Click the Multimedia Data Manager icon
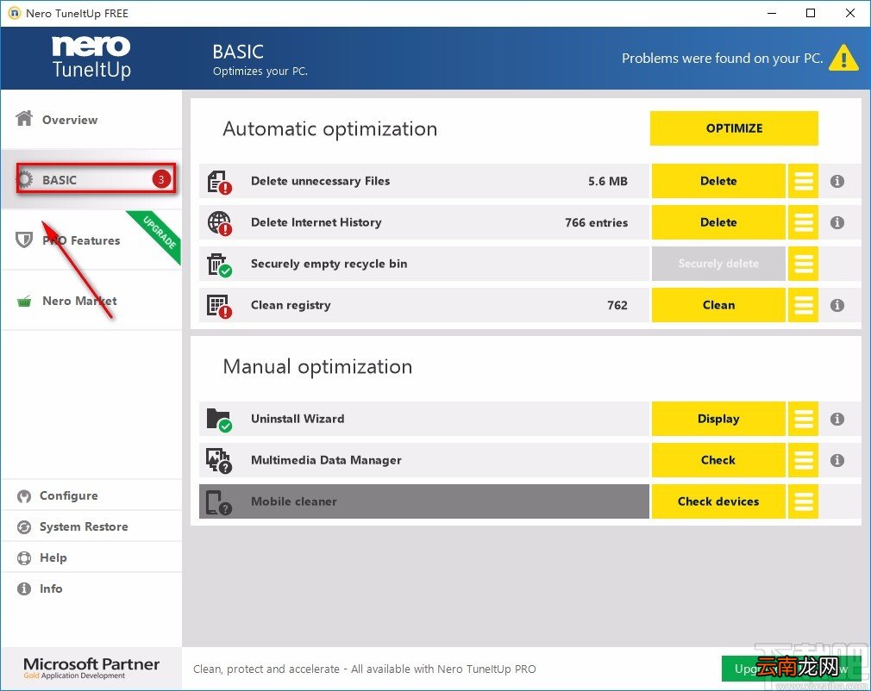 [219, 461]
